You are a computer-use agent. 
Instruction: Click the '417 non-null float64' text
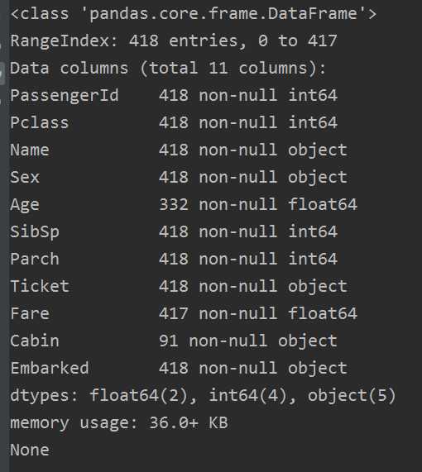click(258, 313)
